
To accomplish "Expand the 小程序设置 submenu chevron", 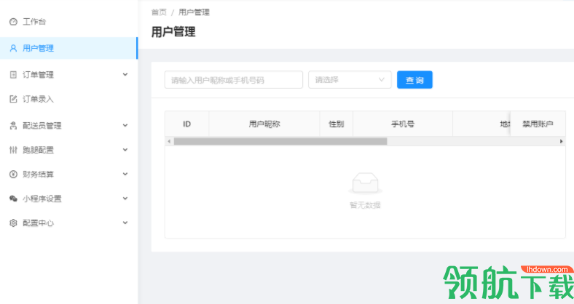I will (125, 199).
